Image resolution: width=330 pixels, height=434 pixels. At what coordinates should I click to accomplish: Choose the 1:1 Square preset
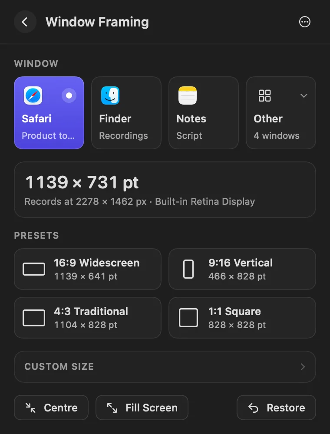click(242, 318)
